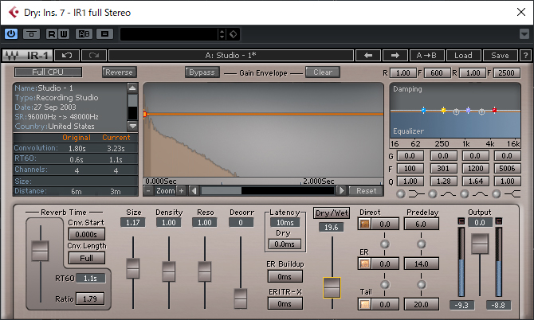The width and height of the screenshot is (534, 320).
Task: Toggle the Tail on/off button
Action: click(x=364, y=304)
